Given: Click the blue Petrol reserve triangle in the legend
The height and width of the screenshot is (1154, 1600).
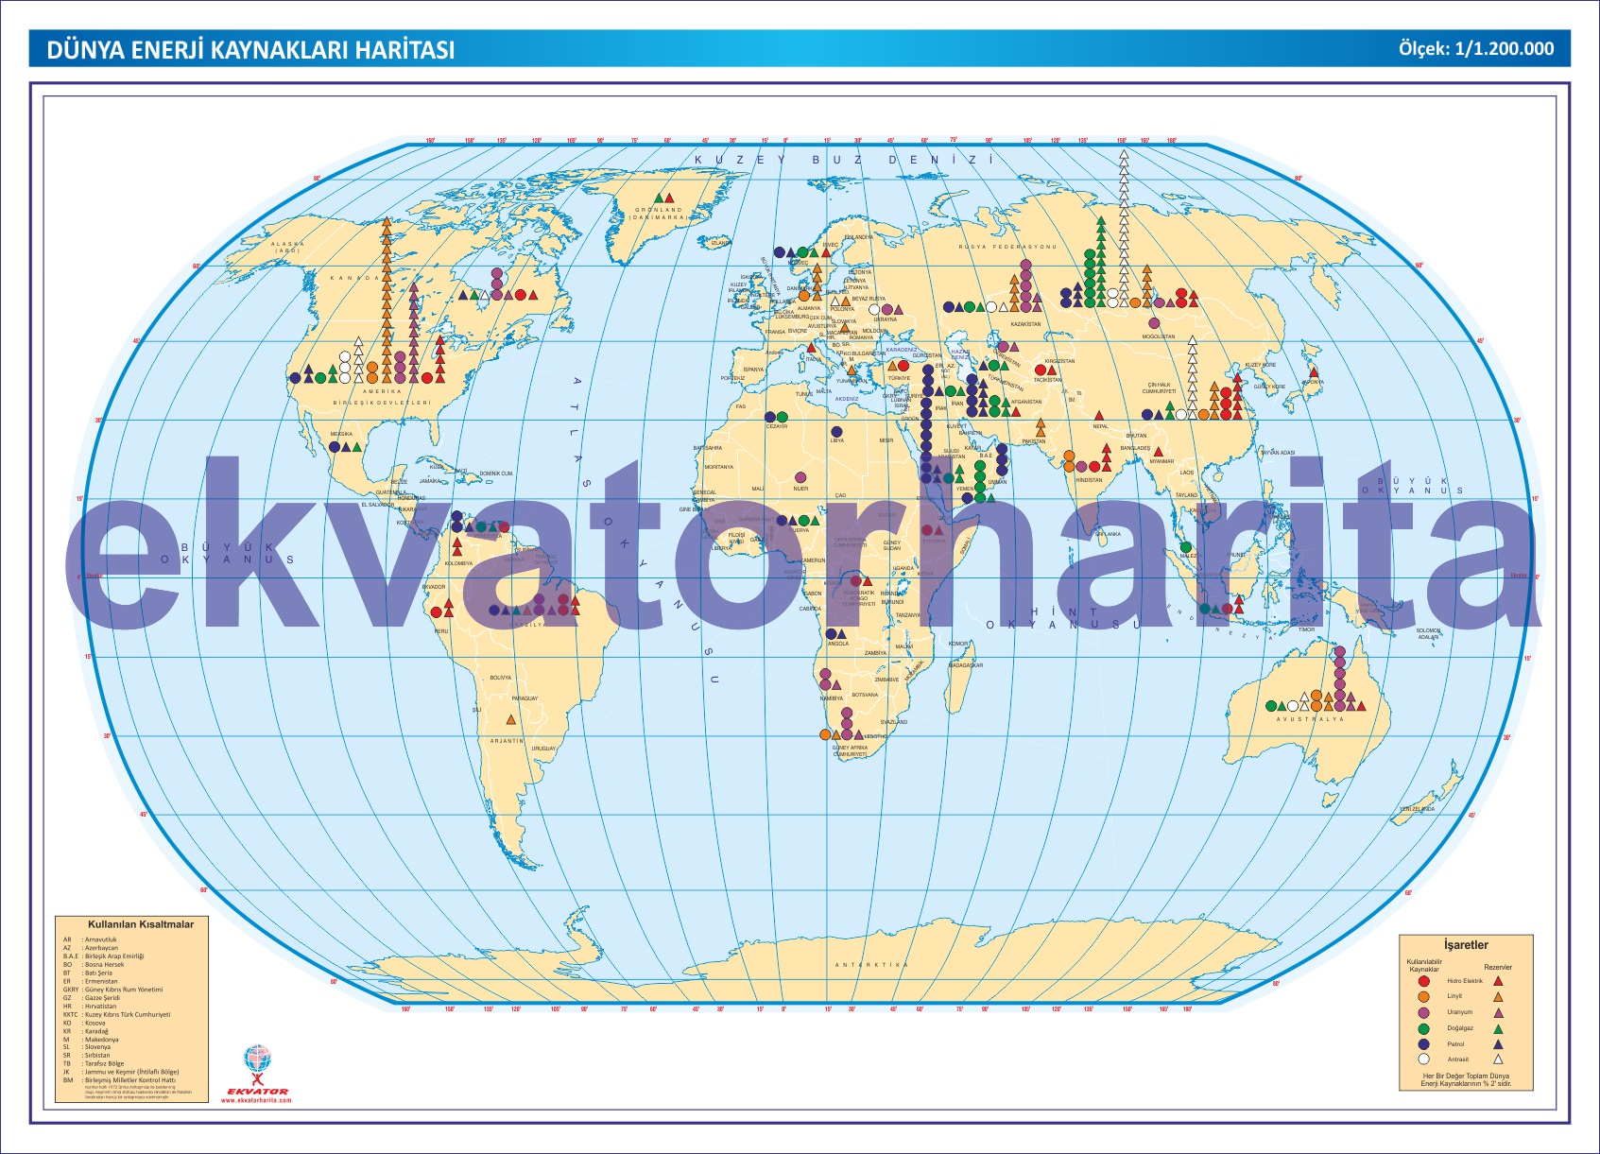Looking at the screenshot, I should (1498, 1044).
